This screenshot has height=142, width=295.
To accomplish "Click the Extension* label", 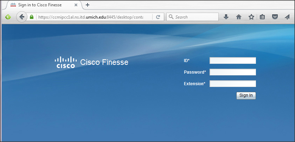I will click(194, 84).
